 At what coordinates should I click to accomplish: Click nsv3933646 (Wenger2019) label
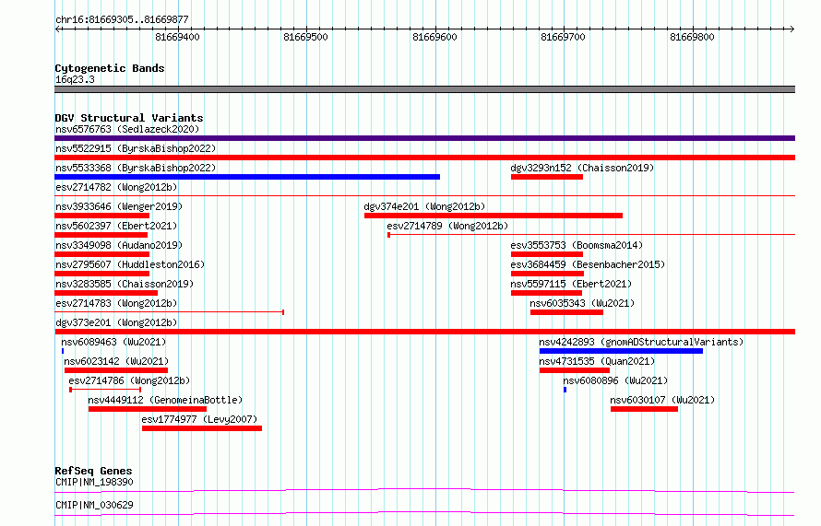coord(119,206)
